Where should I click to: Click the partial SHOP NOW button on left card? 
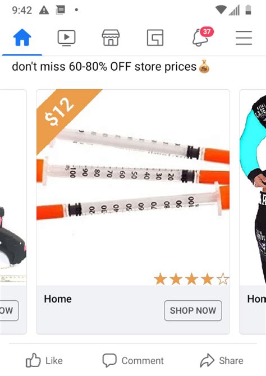(x=9, y=310)
